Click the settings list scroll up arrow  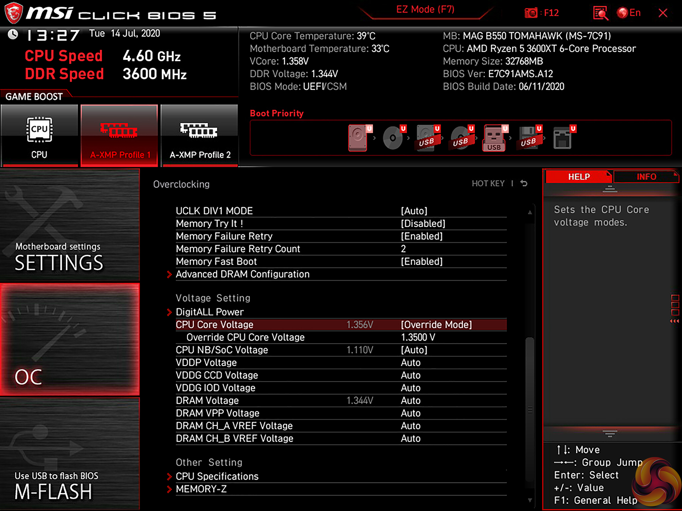click(530, 212)
